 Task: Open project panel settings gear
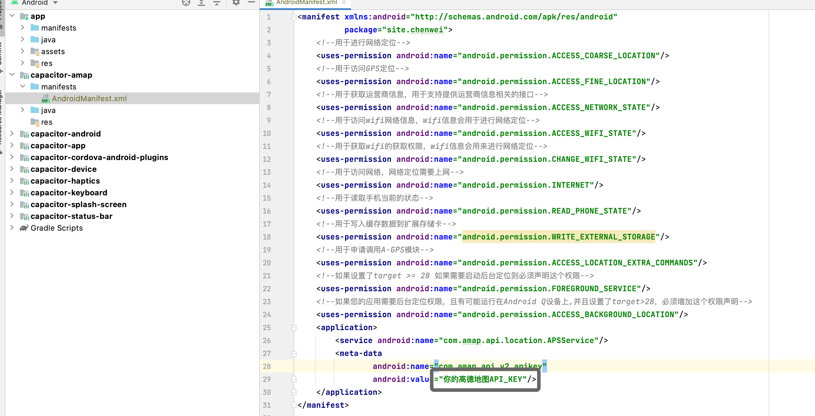pos(236,3)
